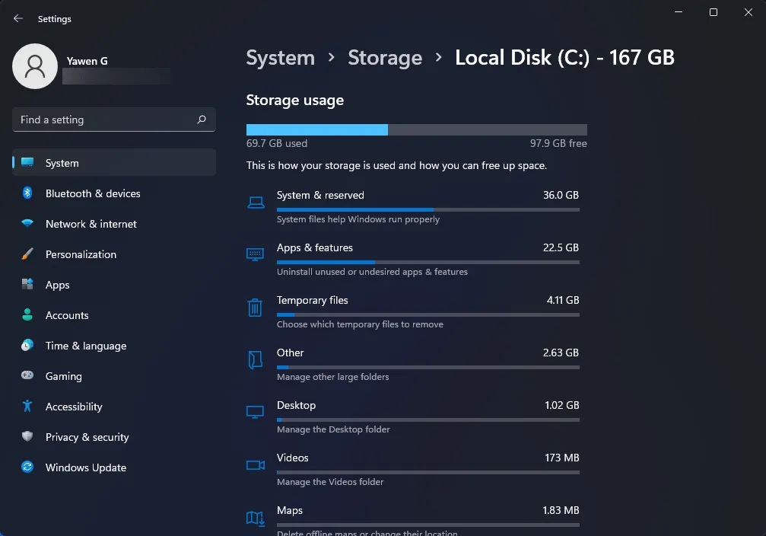Screen dimensions: 766x536
Task: Navigate to Storage via breadcrumb
Action: [385, 57]
